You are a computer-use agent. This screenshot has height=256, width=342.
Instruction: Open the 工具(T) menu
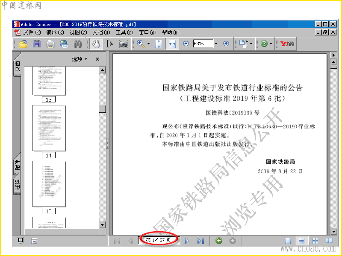tap(124, 32)
